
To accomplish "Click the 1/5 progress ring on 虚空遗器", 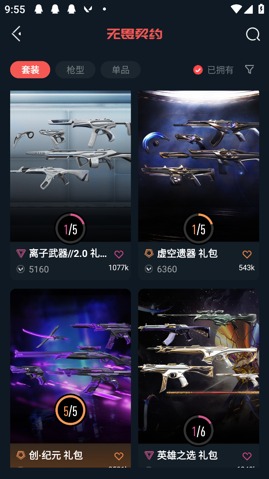I will (199, 229).
